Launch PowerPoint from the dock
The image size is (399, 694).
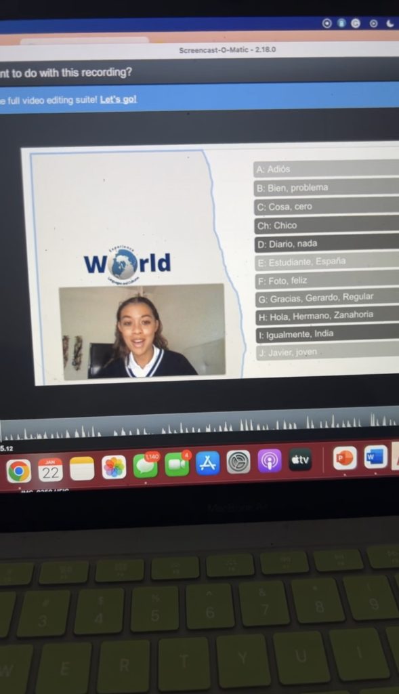coord(345,457)
